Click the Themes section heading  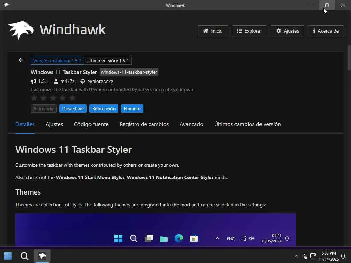28,192
